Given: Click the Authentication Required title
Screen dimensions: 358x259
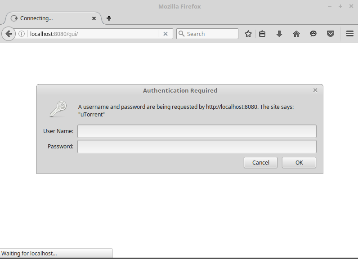Looking at the screenshot, I should click(x=180, y=90).
